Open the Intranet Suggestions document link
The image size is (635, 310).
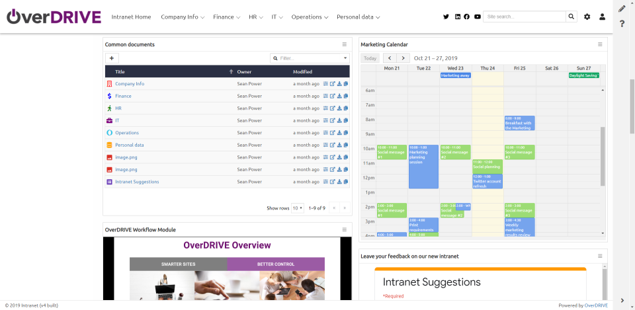137,182
